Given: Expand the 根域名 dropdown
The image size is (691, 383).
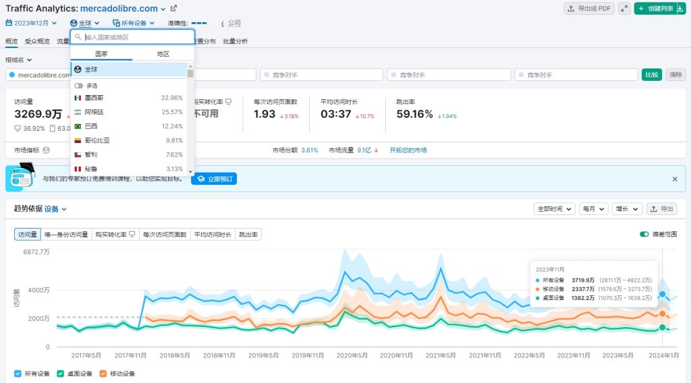Looking at the screenshot, I should [x=18, y=60].
